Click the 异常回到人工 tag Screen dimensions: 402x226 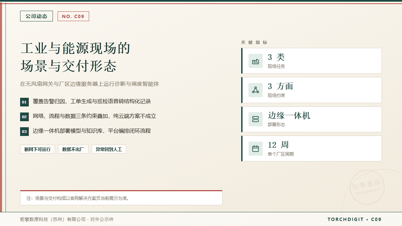click(x=109, y=149)
